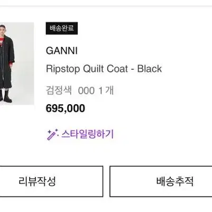Click the word Quilt in the product name

[94, 69]
